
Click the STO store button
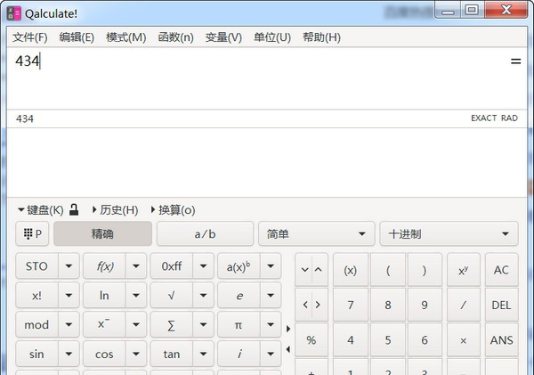36,266
